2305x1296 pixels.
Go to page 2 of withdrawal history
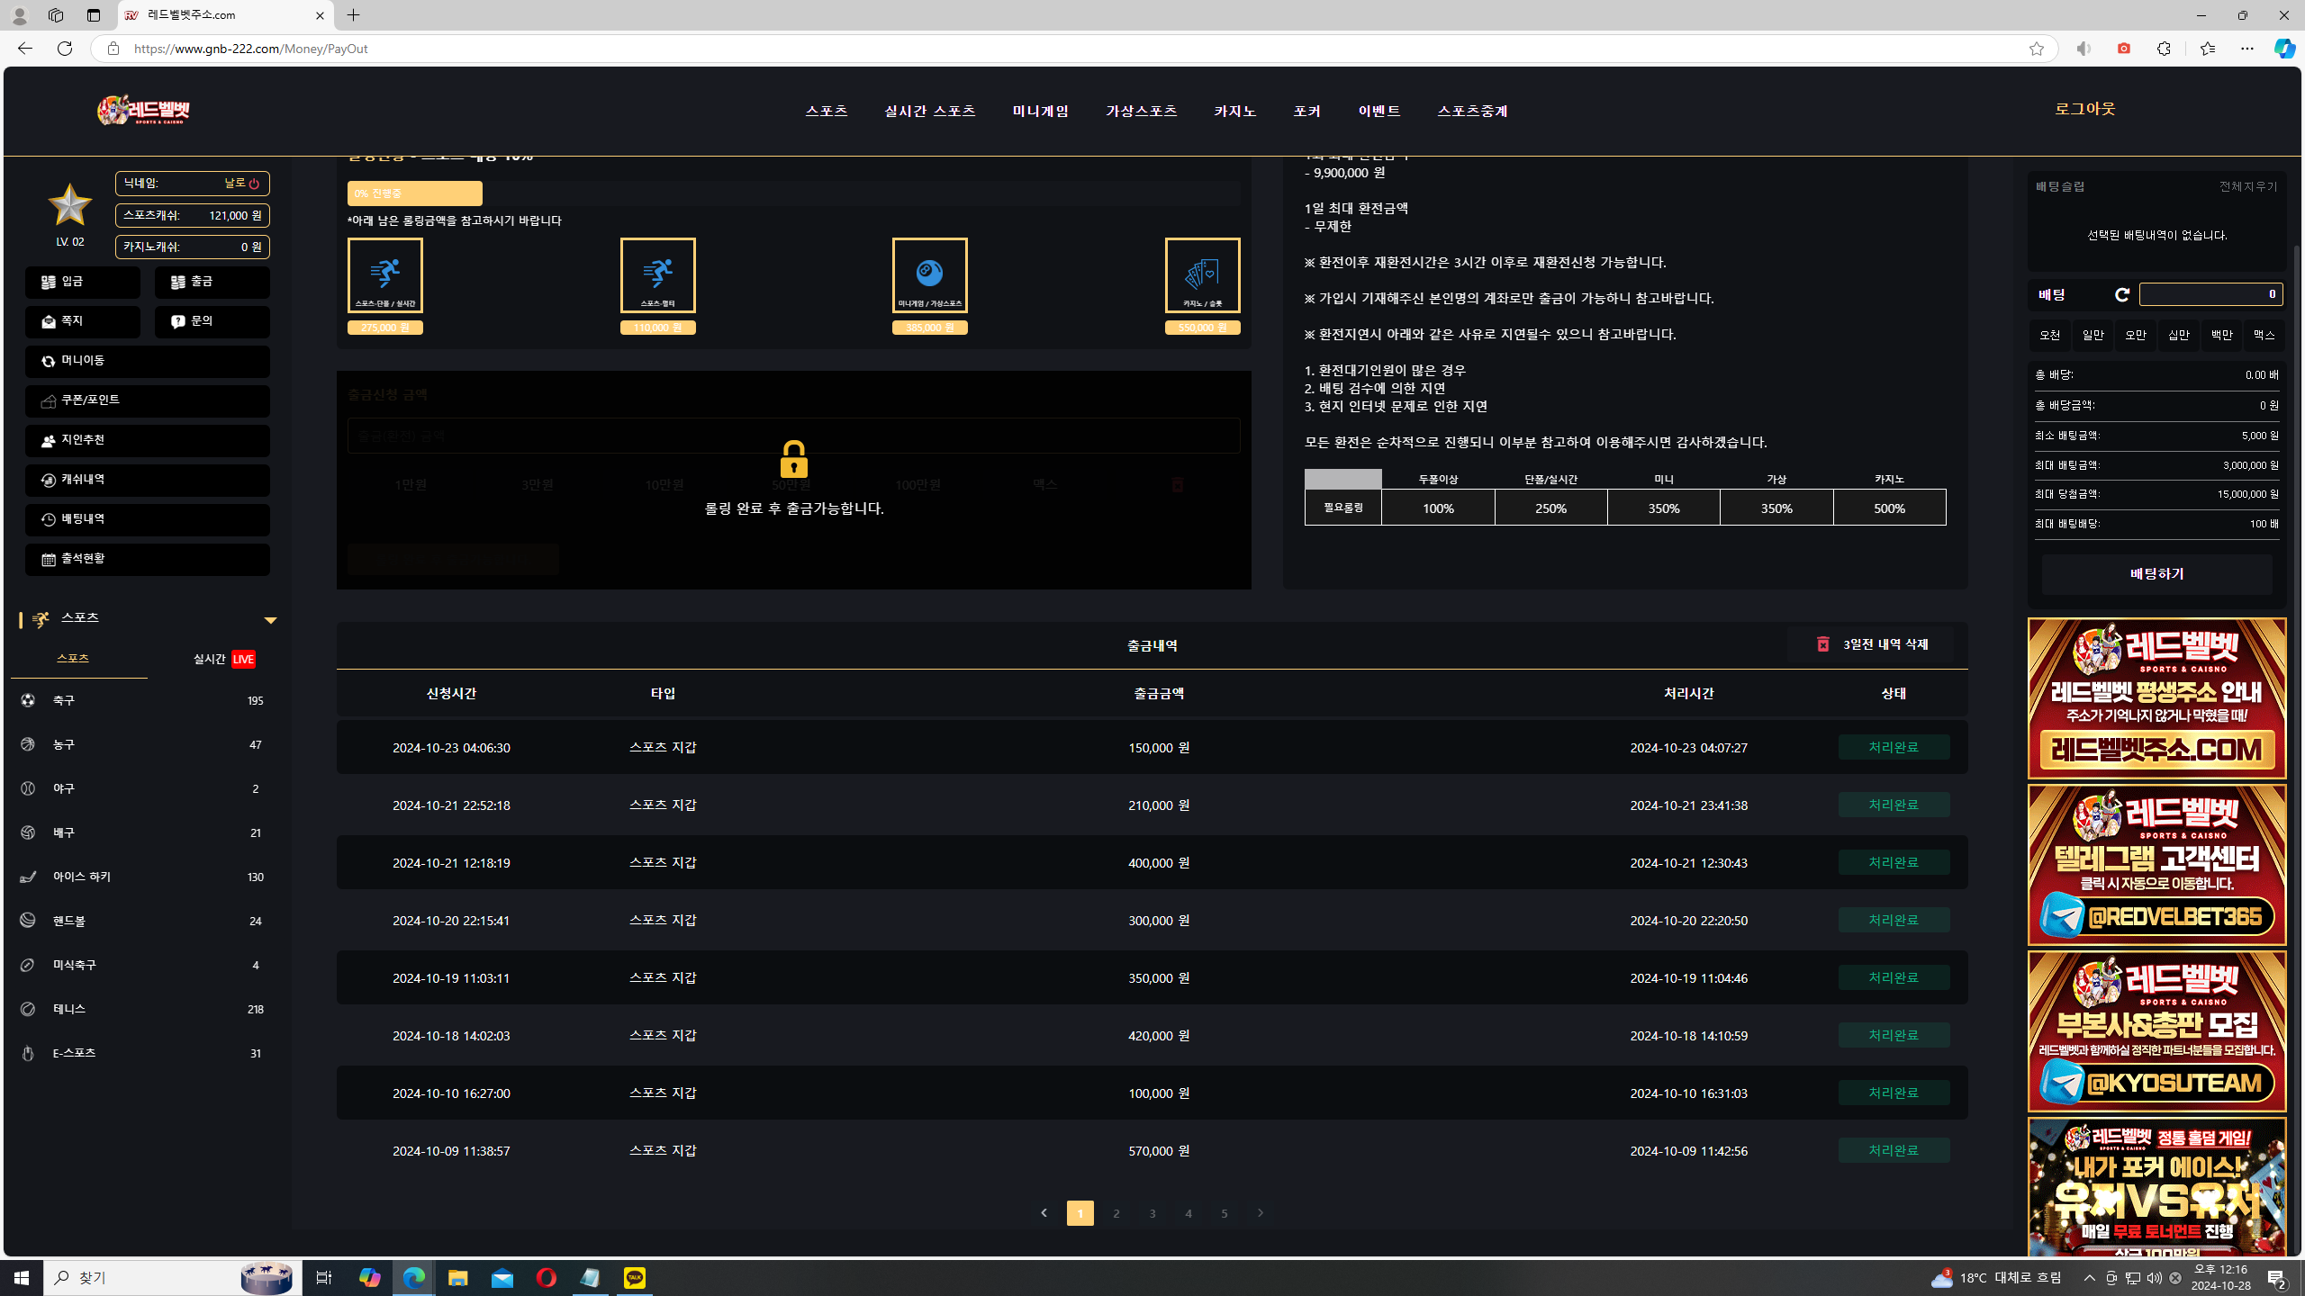tap(1116, 1213)
